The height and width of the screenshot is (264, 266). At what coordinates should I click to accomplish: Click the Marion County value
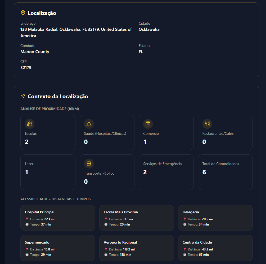pos(35,52)
